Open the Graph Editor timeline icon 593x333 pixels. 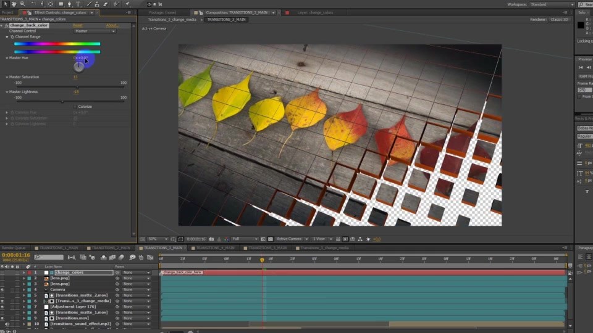pyautogui.click(x=150, y=257)
